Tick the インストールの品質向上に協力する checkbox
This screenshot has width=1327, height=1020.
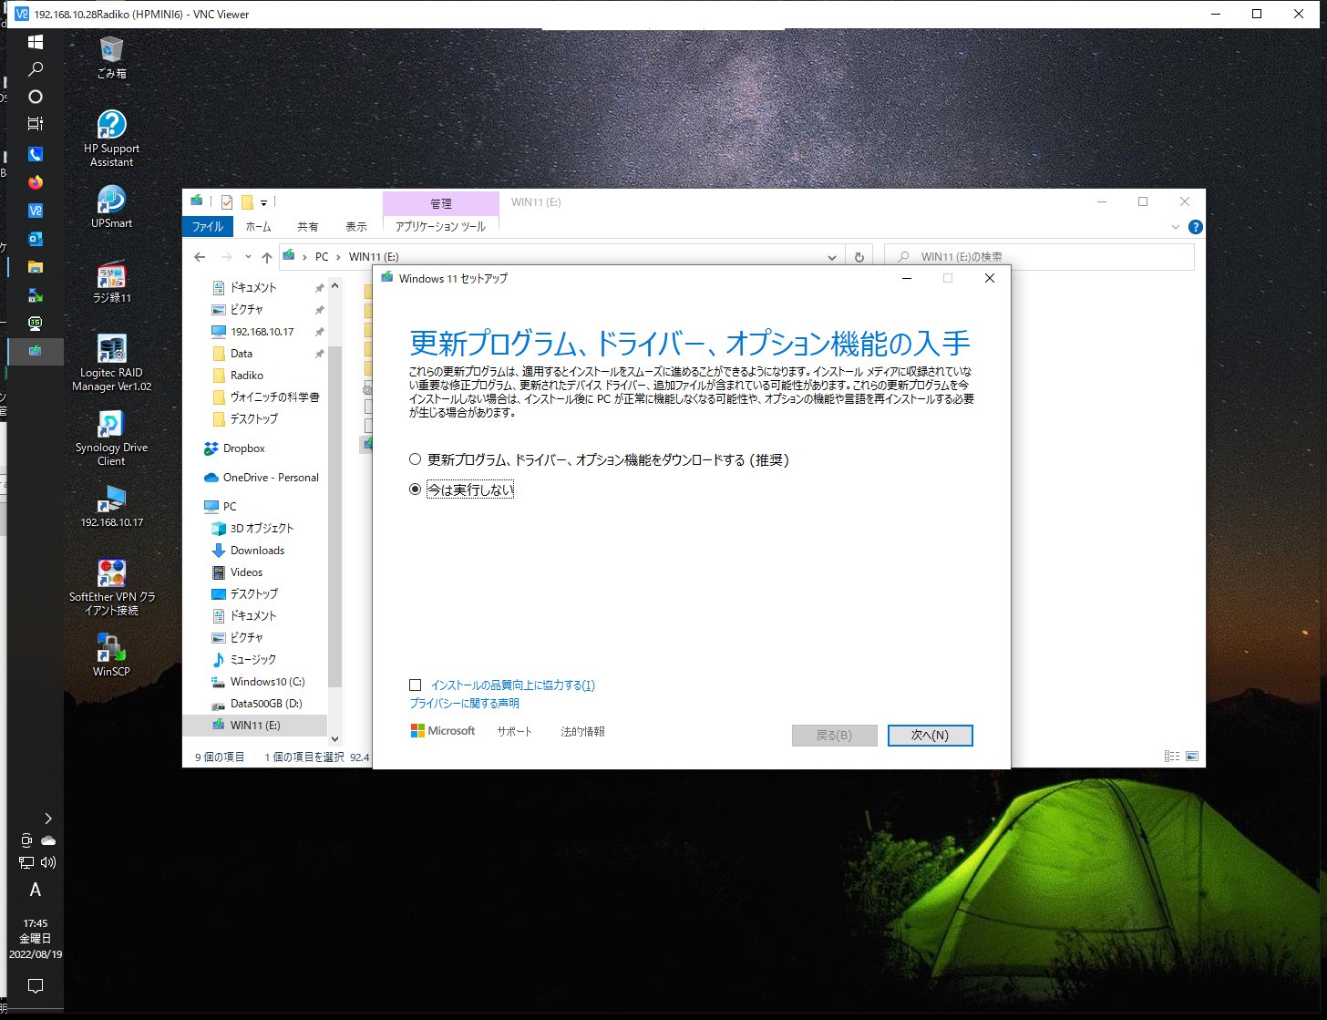click(416, 685)
